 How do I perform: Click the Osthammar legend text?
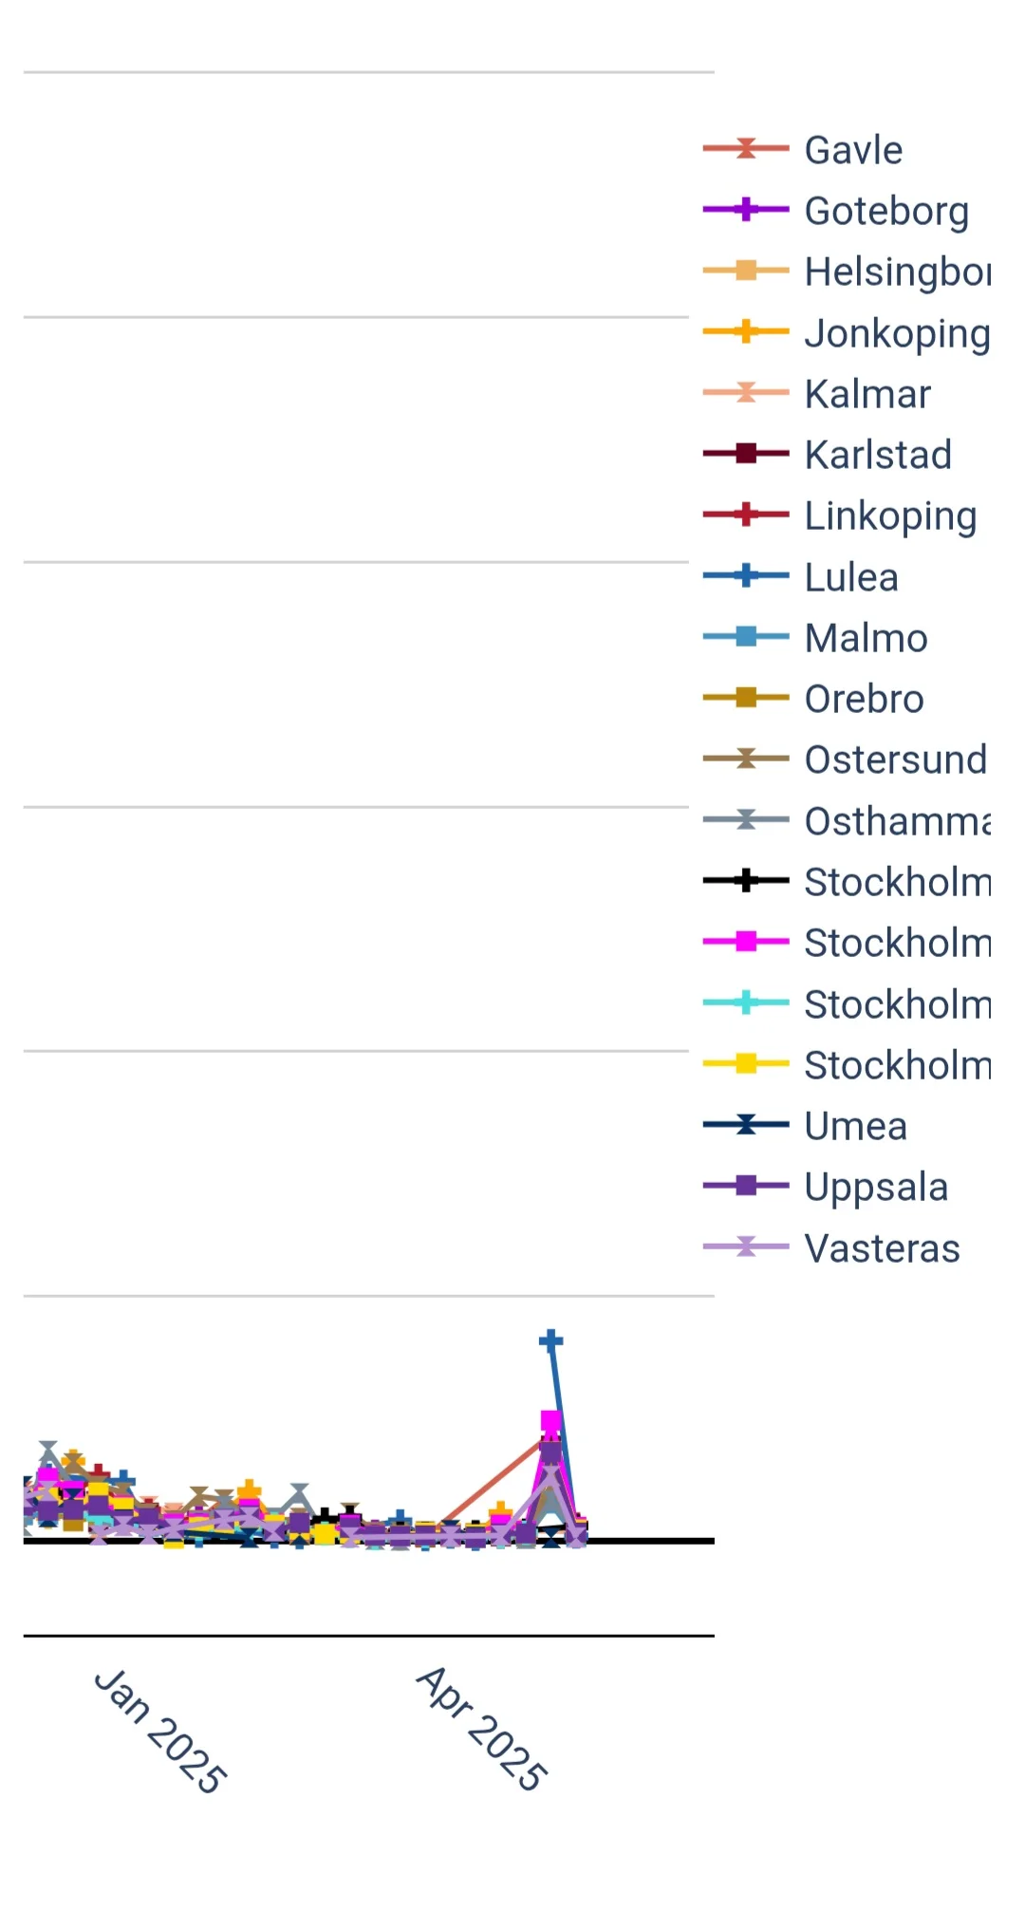point(896,821)
